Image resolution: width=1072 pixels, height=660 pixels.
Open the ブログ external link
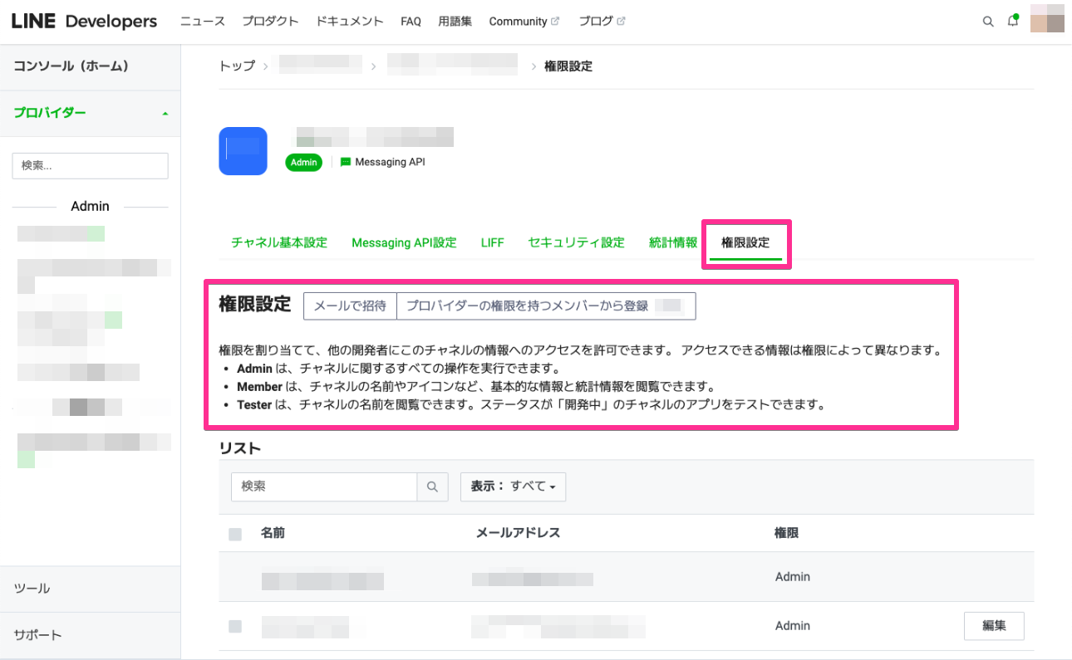(x=602, y=22)
